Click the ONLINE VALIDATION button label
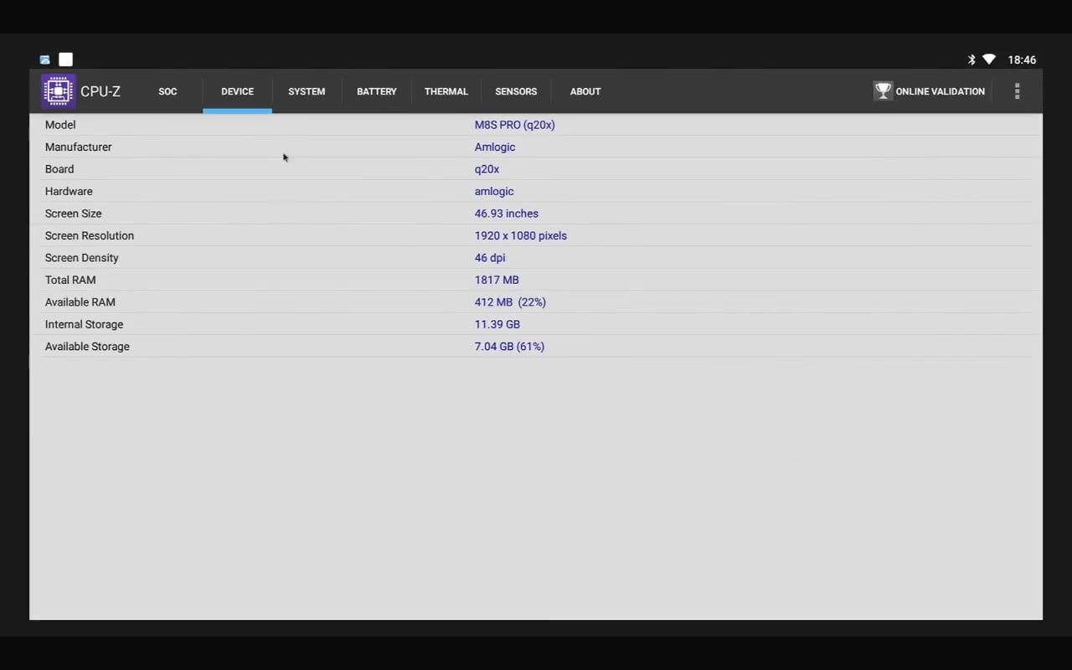This screenshot has height=670, width=1072. click(x=941, y=91)
